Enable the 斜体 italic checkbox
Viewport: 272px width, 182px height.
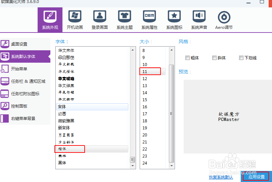coord(214,58)
